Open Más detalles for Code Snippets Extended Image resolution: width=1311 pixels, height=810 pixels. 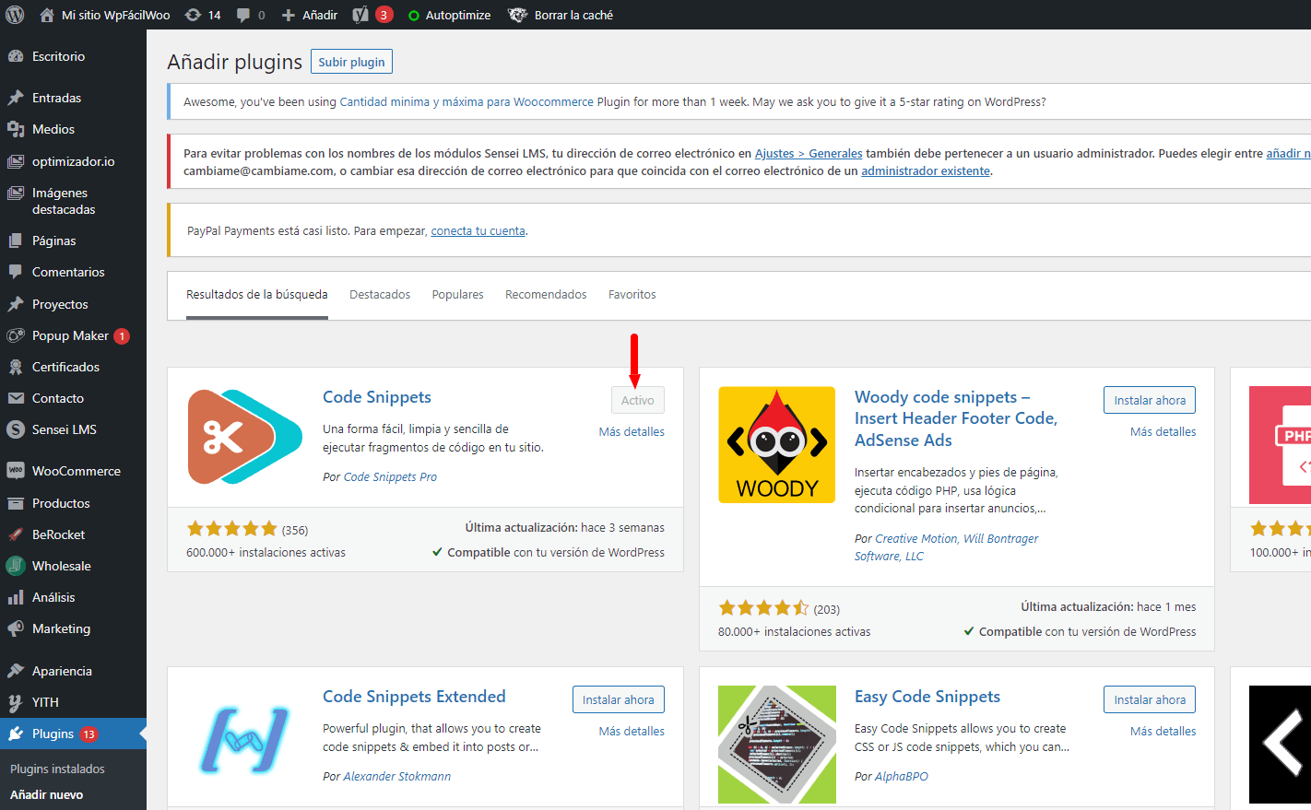pos(632,731)
